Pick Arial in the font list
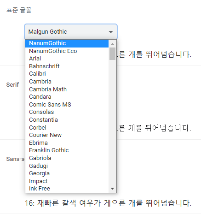This screenshot has height=214, width=201. (67, 59)
